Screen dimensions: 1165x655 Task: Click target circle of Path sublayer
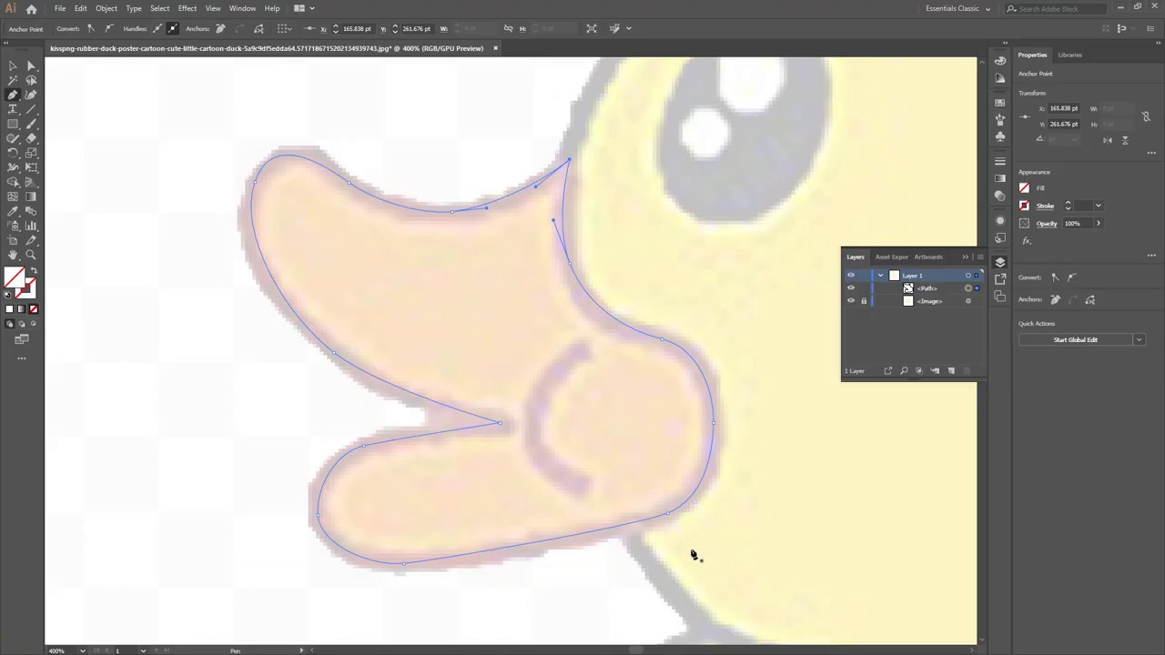point(967,287)
